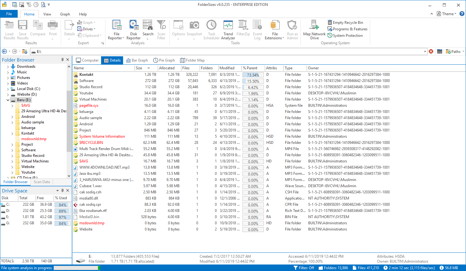Click the Scan Filter funnel icon in the ribbon
Image resolution: width=466 pixels, height=271 pixels.
tap(161, 25)
